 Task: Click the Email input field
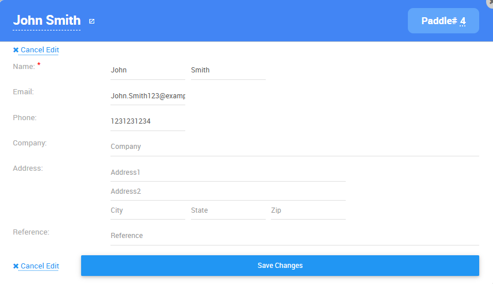tap(147, 96)
